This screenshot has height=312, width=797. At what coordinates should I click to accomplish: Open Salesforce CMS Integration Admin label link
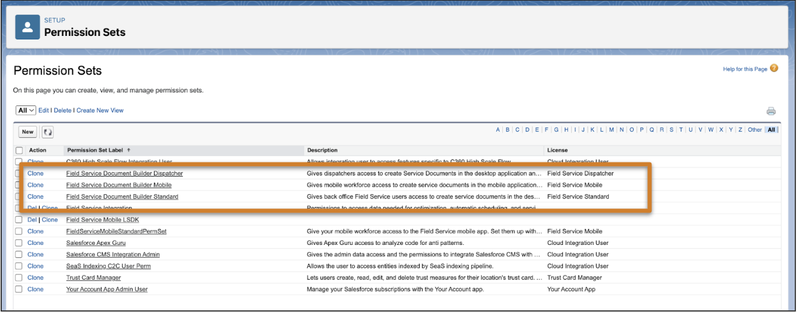113,254
